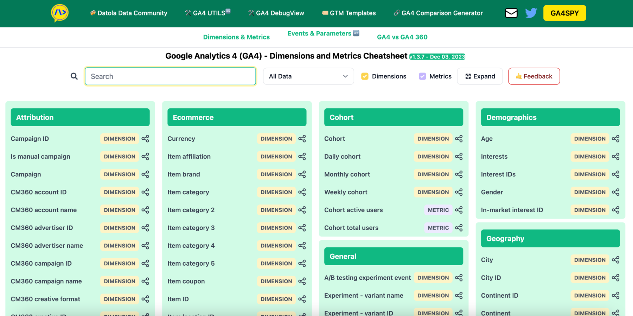This screenshot has width=633, height=316.
Task: Click the General section header
Action: [394, 256]
